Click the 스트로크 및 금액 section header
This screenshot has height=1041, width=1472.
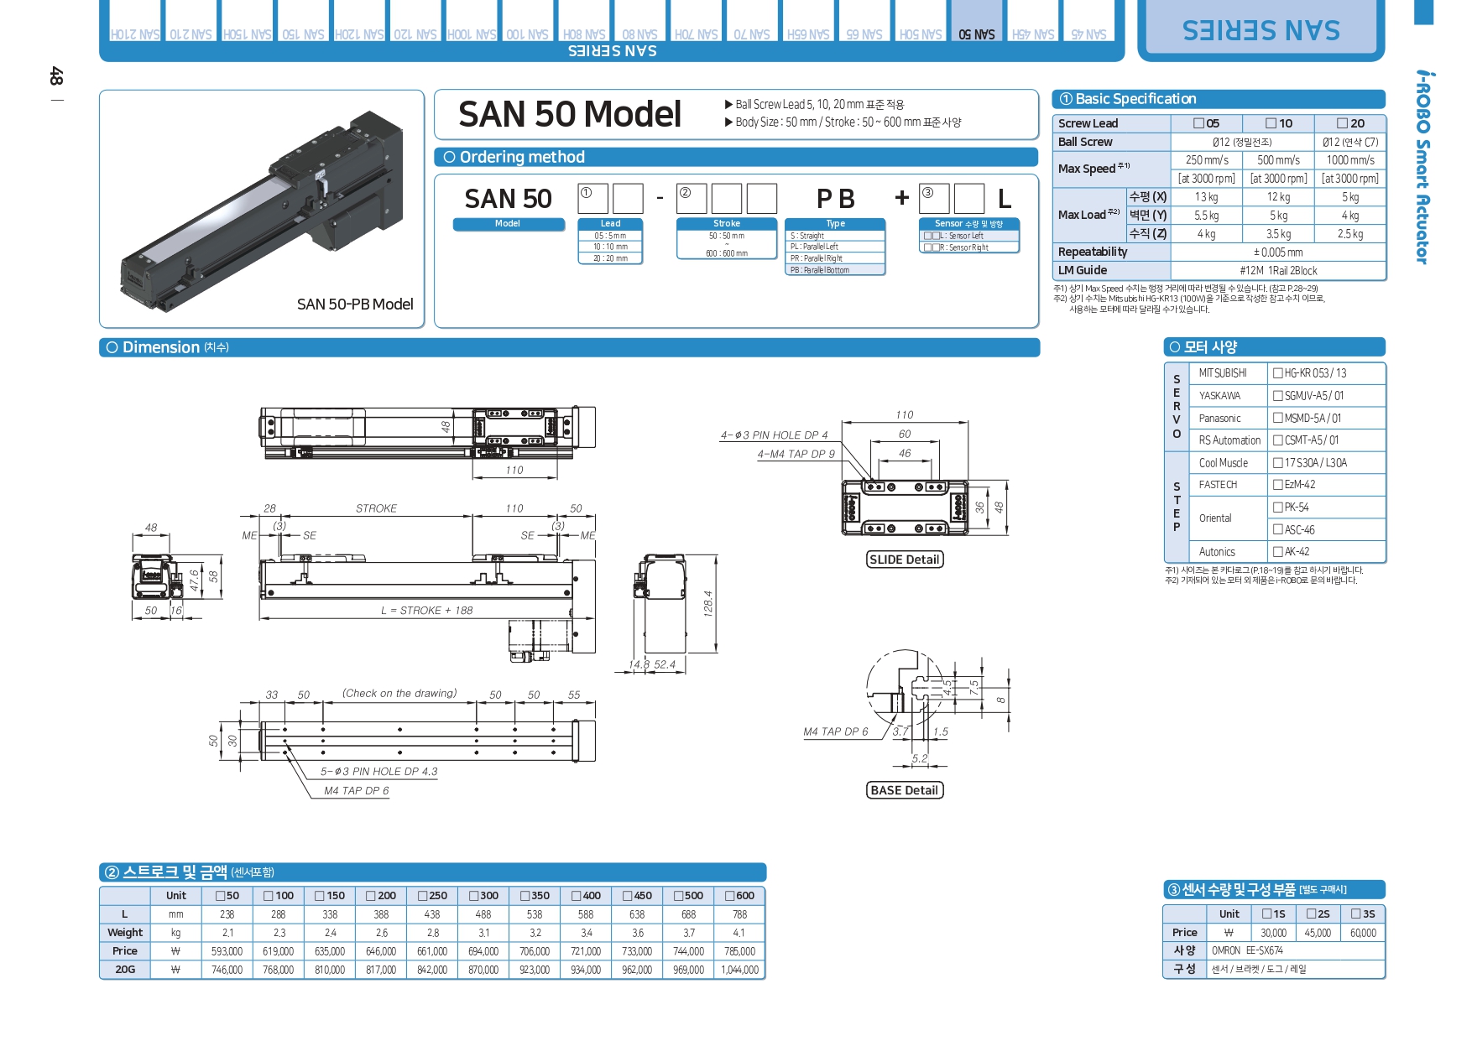click(x=432, y=872)
